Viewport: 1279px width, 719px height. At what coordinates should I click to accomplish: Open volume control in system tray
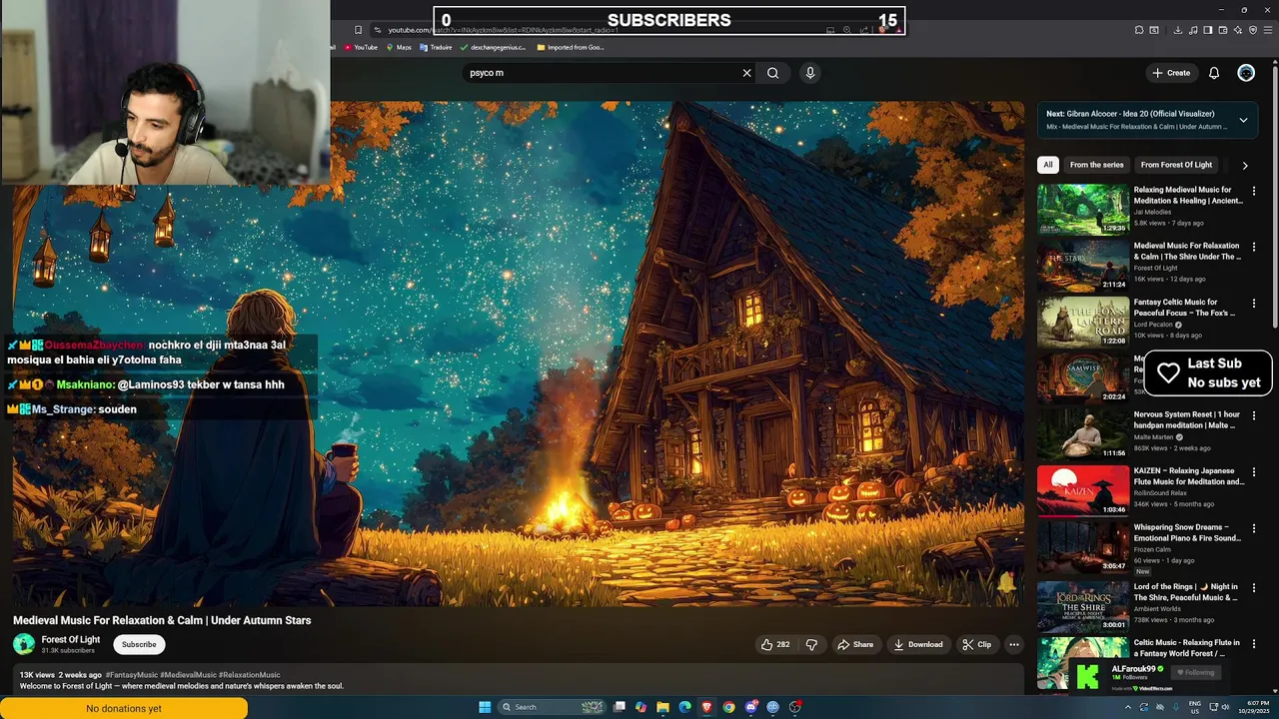pos(1226,707)
